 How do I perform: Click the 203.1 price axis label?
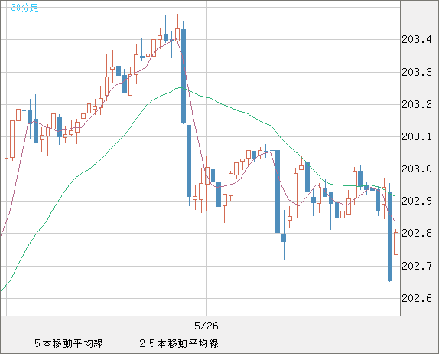pos(417,137)
